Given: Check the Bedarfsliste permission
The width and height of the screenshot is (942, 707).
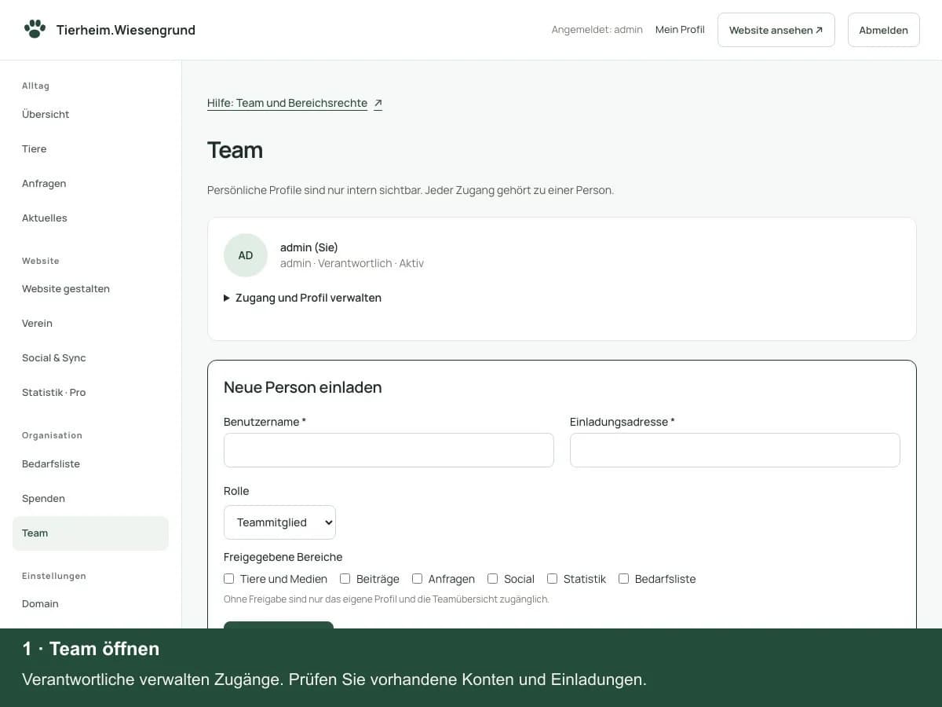Looking at the screenshot, I should coord(624,579).
